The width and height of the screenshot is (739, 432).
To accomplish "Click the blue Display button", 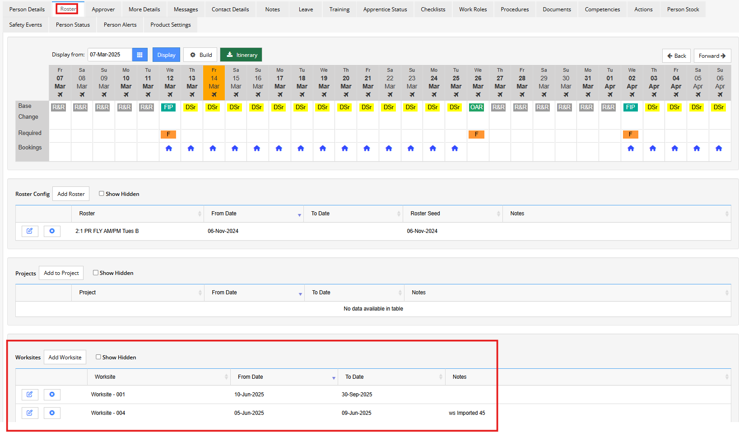I will [166, 55].
